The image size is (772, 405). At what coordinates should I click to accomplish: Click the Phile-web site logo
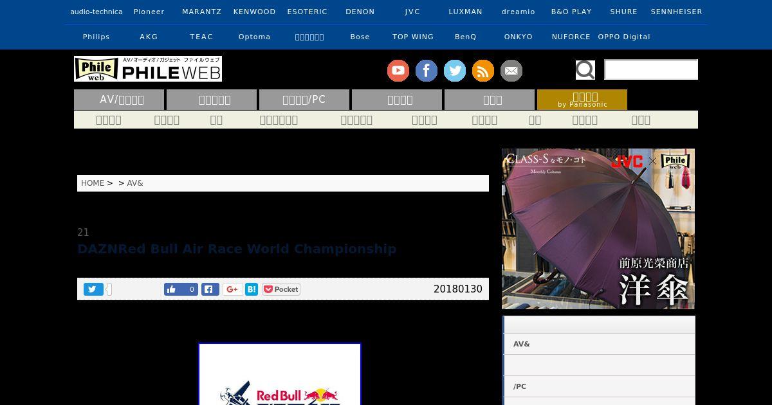tap(148, 69)
